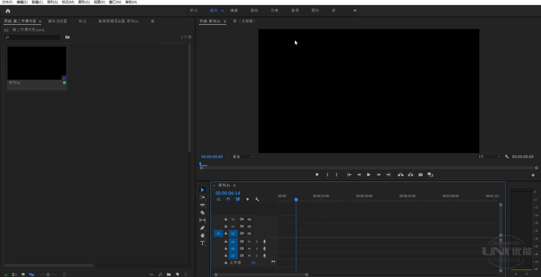Open 序列(S) menu

click(52, 2)
